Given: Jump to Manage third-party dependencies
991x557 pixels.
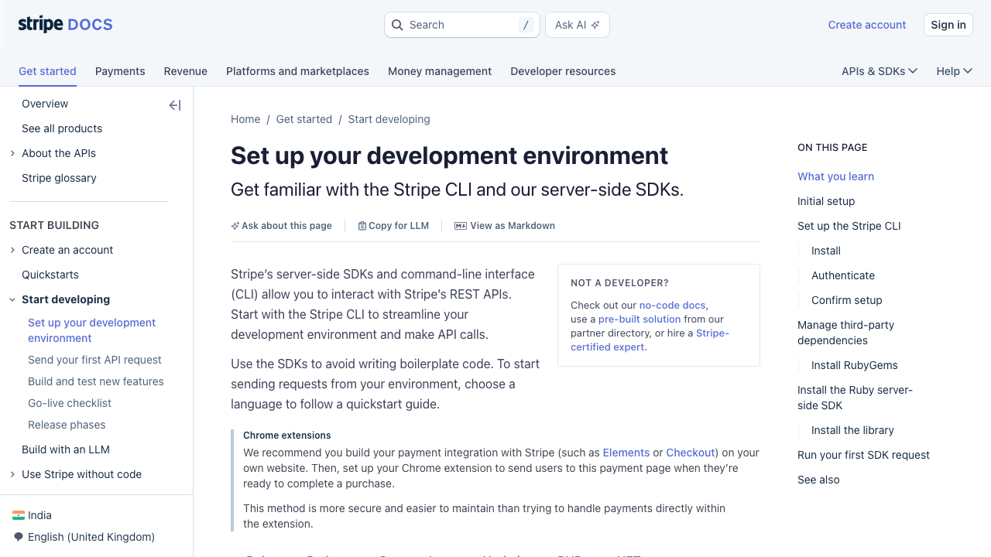Looking at the screenshot, I should click(x=845, y=333).
